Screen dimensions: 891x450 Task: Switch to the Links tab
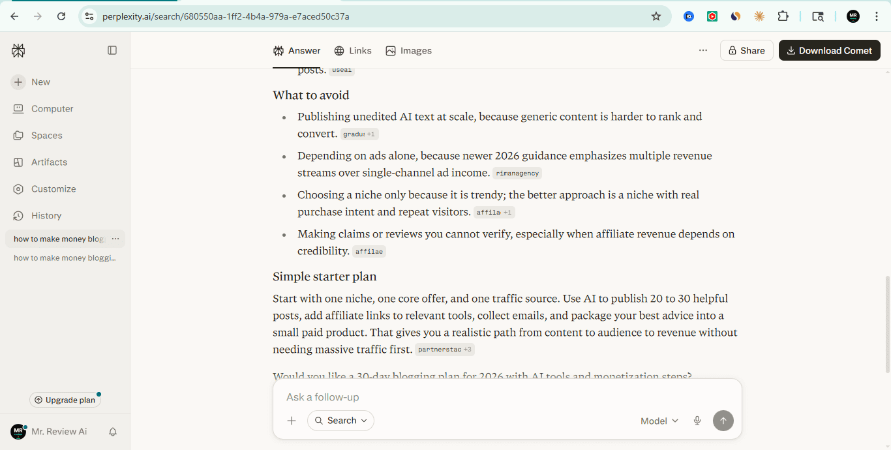click(353, 51)
